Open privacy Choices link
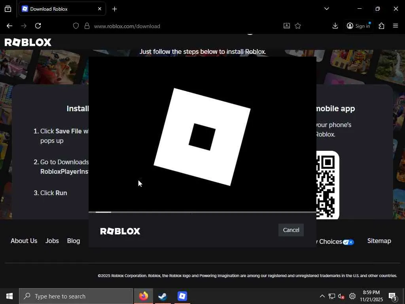 [x=330, y=242]
